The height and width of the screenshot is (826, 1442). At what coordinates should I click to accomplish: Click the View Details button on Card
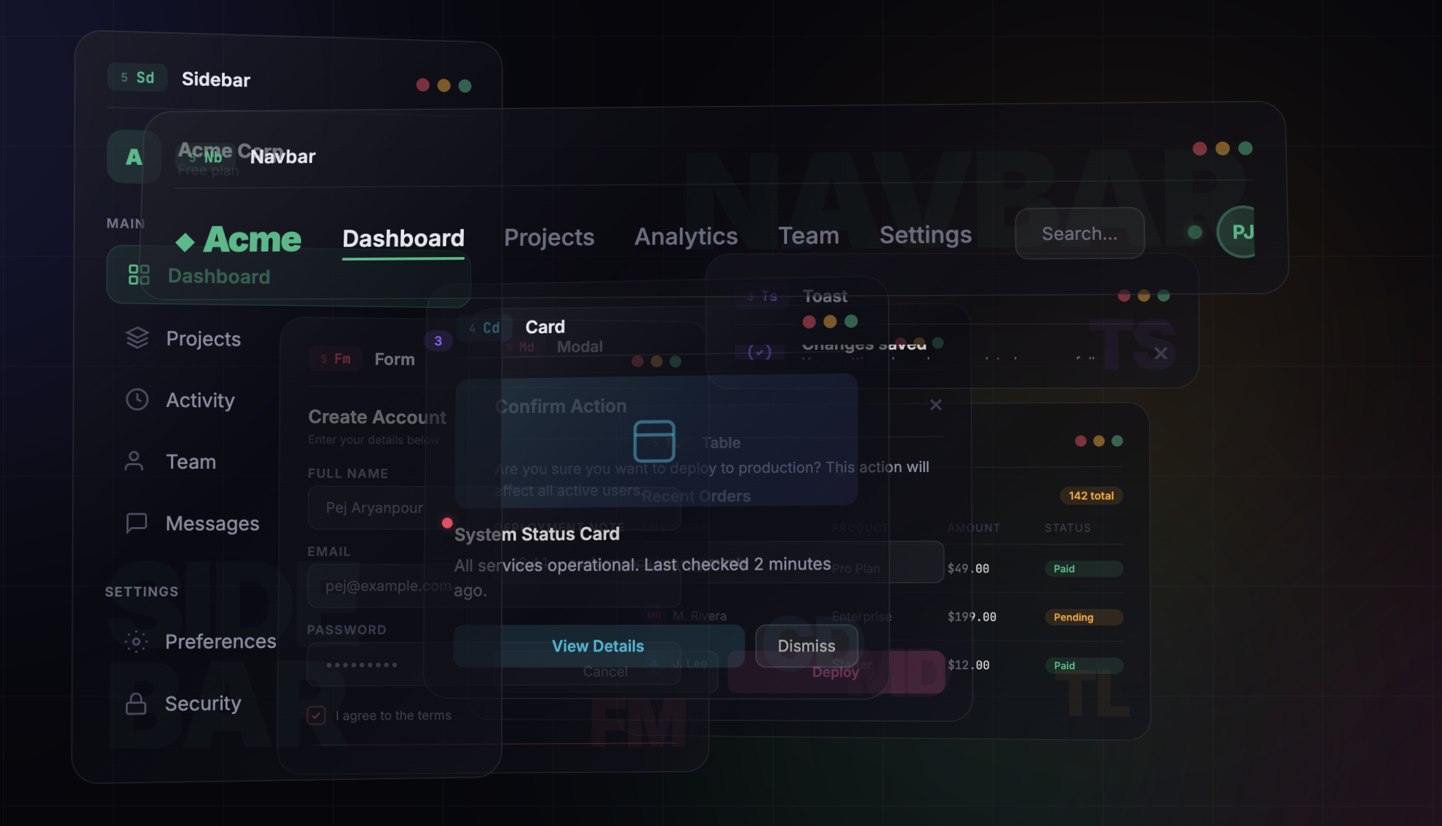click(x=598, y=646)
